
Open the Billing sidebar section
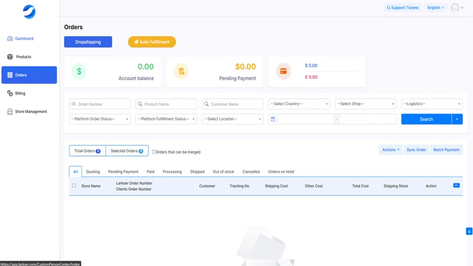pyautogui.click(x=17, y=93)
